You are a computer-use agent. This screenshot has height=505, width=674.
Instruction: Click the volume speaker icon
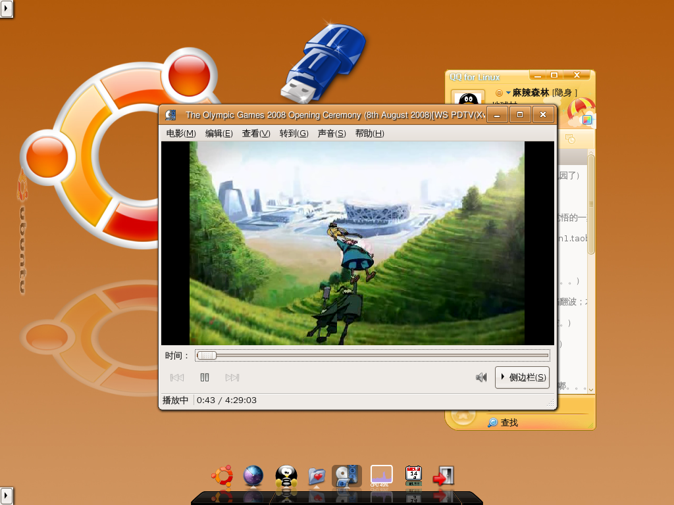pos(481,377)
